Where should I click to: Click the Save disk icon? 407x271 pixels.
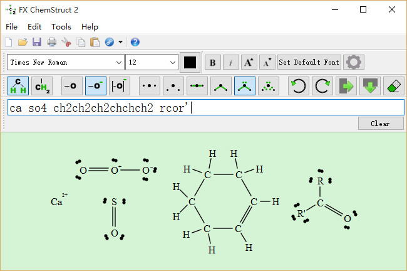36,42
